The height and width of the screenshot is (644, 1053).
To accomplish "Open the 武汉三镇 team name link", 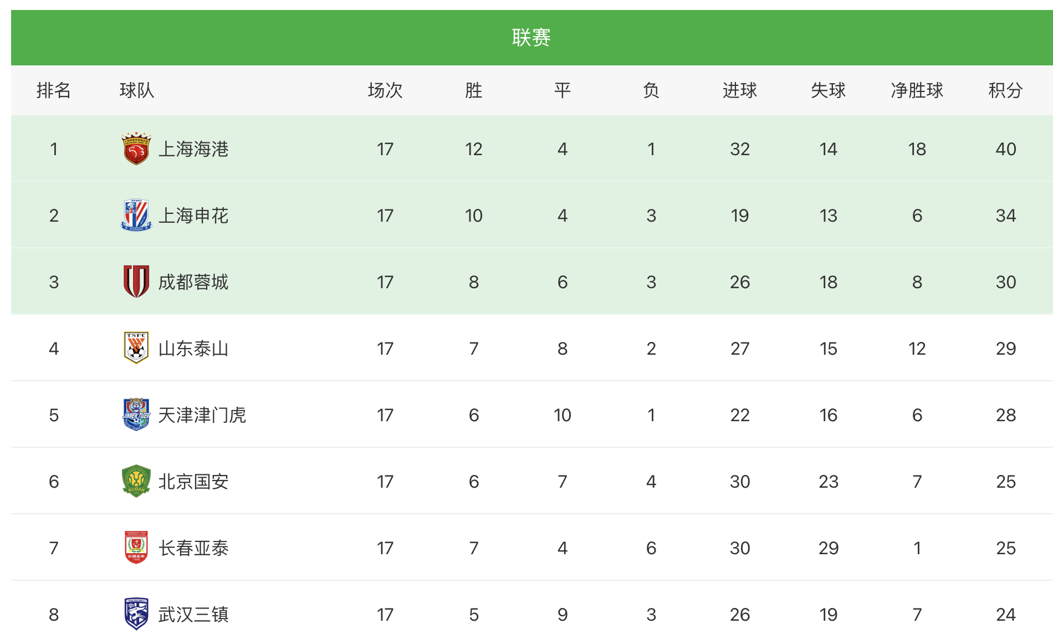I will (x=193, y=615).
